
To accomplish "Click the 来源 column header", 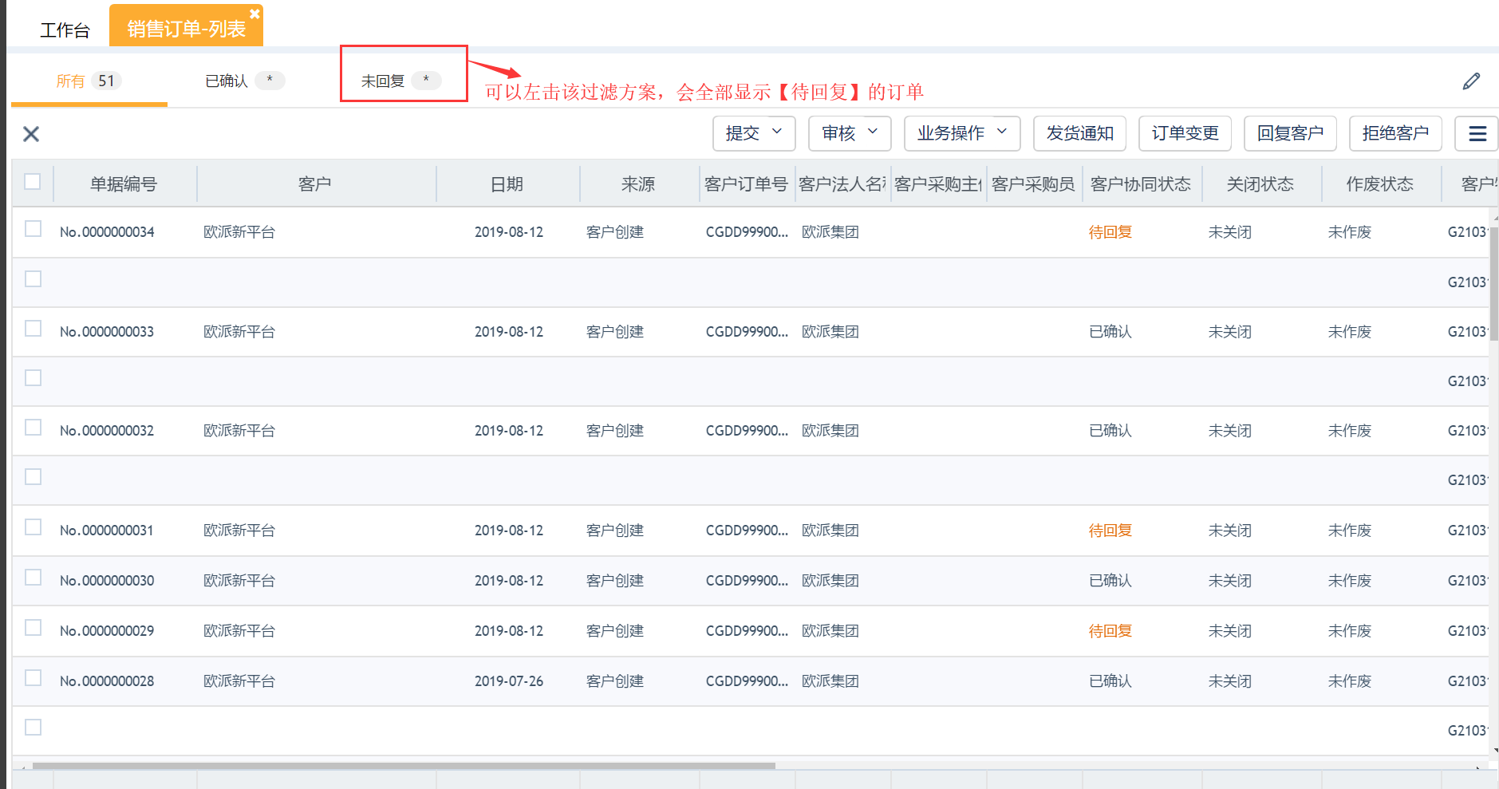I will click(638, 184).
